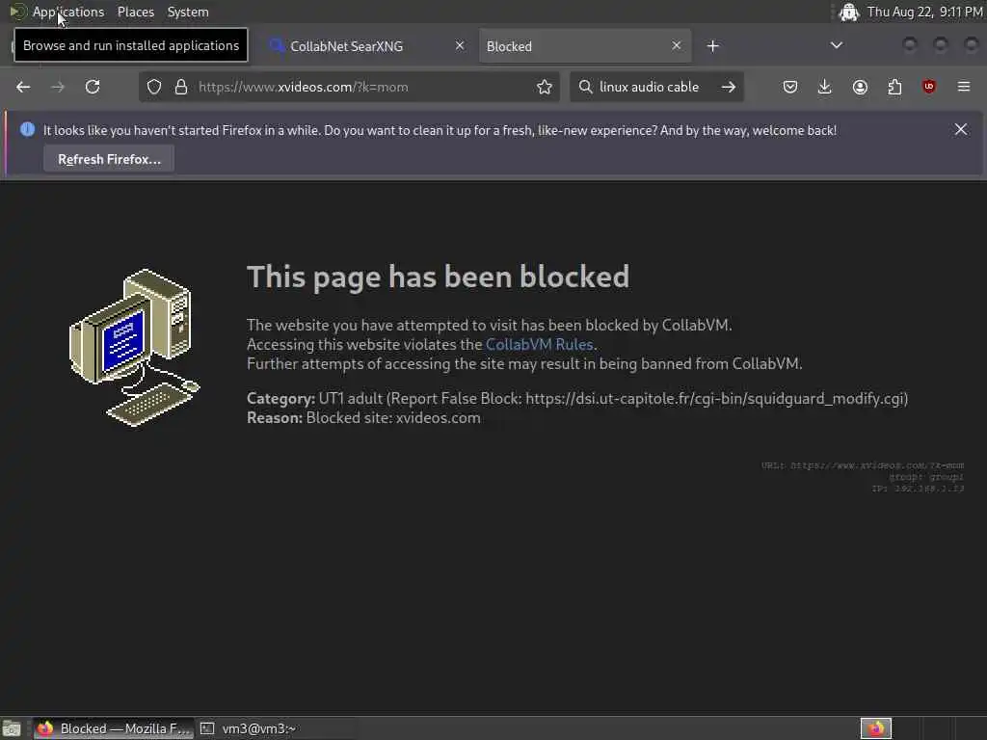Expand the list all tabs dropdown
The width and height of the screenshot is (987, 740).
[x=837, y=45]
